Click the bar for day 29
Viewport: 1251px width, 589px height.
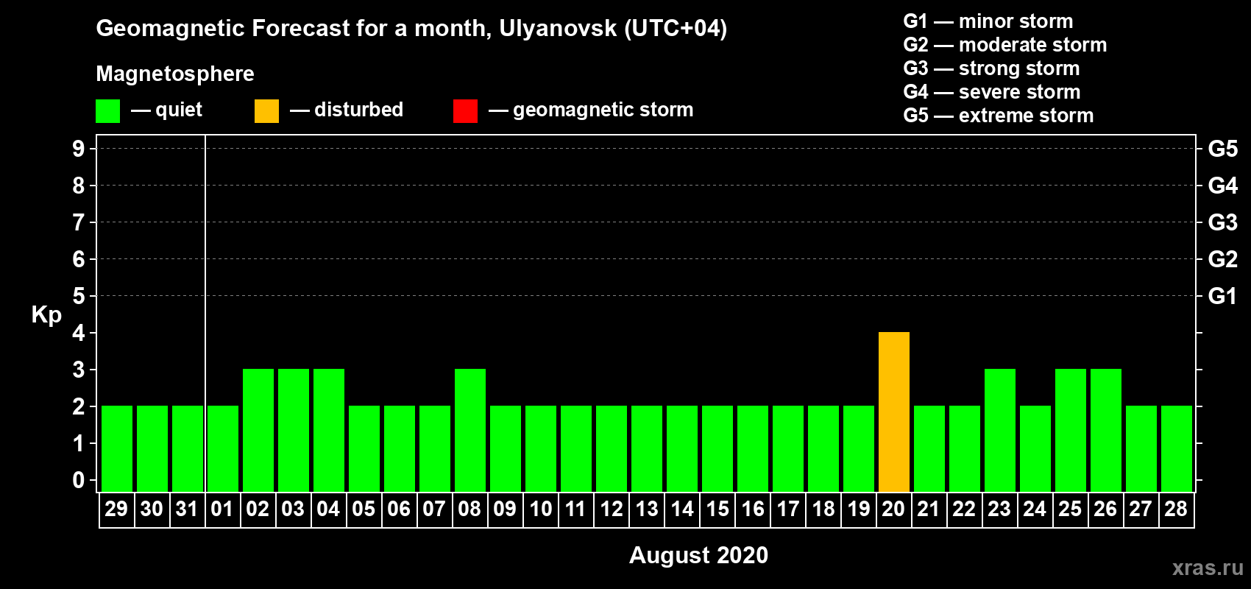[x=117, y=449]
